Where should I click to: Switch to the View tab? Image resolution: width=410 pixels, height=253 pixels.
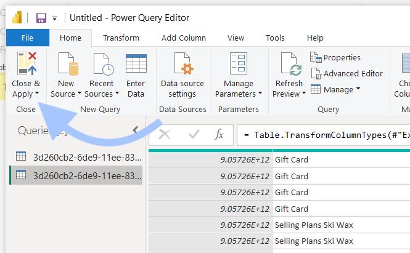point(236,38)
